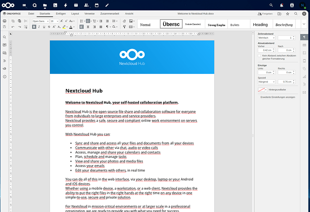
Task: Open the chat panel in left sidebar
Action: point(4,53)
